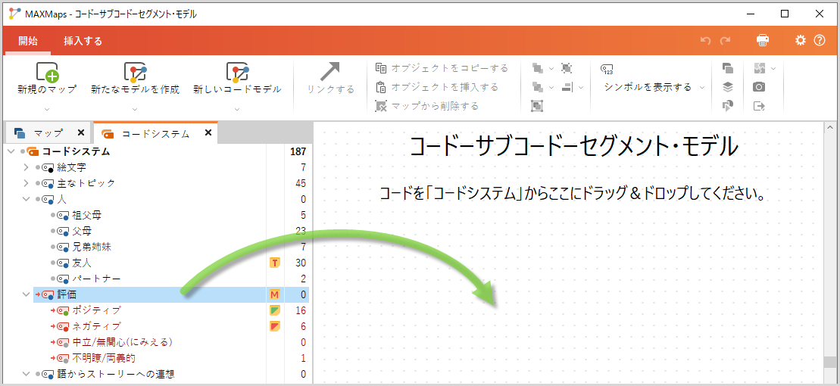This screenshot has height=386, width=840.
Task: Open dropdown under 新規のマップ
Action: (47, 109)
